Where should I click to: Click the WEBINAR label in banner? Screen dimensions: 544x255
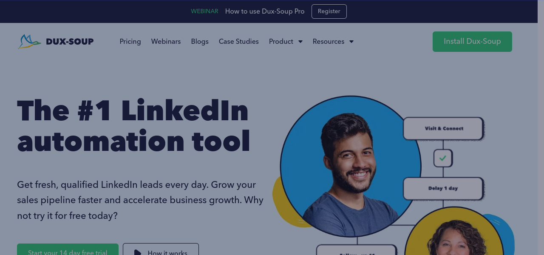click(x=204, y=11)
